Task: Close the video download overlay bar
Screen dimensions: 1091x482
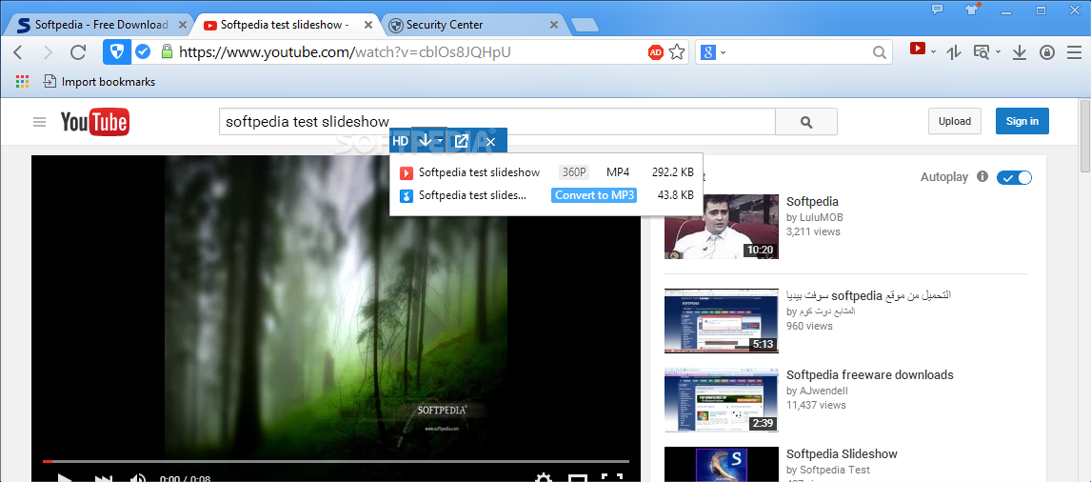Action: [x=490, y=141]
